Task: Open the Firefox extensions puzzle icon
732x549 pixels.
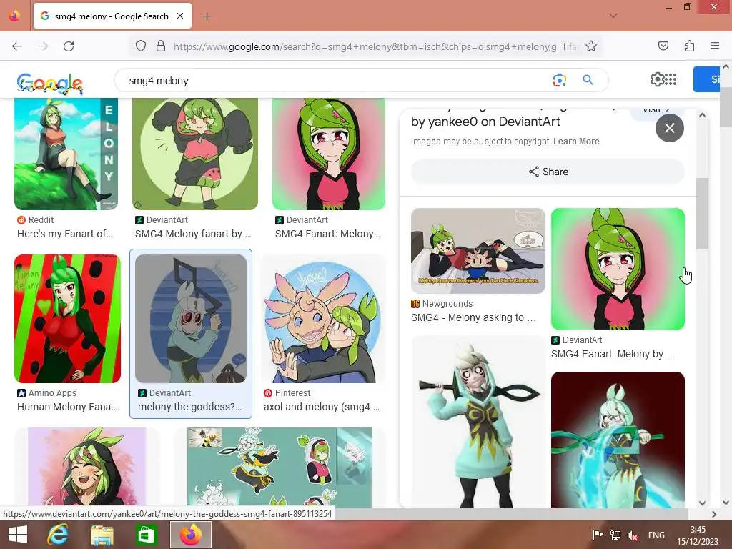Action: pyautogui.click(x=689, y=46)
